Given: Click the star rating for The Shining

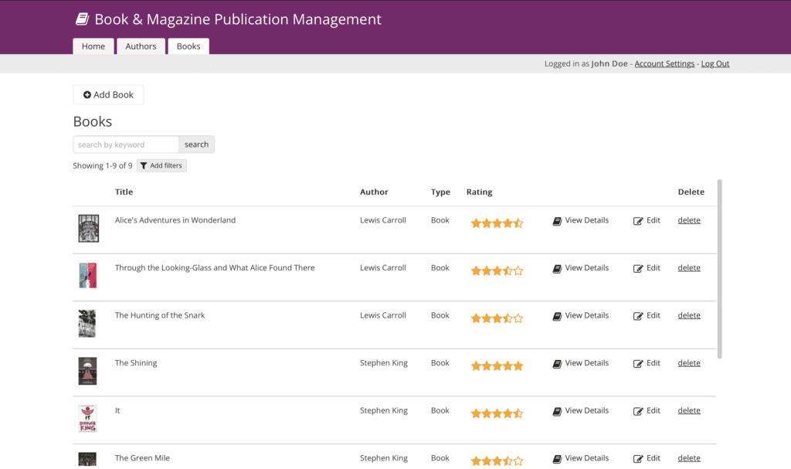Looking at the screenshot, I should [x=497, y=365].
